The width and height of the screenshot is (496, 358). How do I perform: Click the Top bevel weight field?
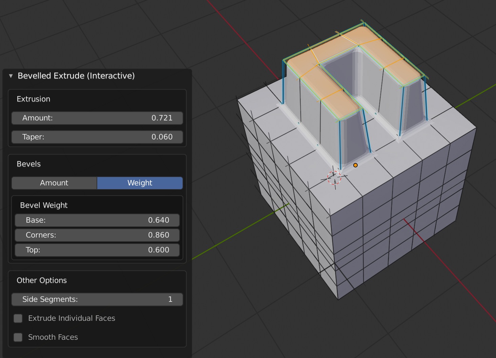(97, 250)
